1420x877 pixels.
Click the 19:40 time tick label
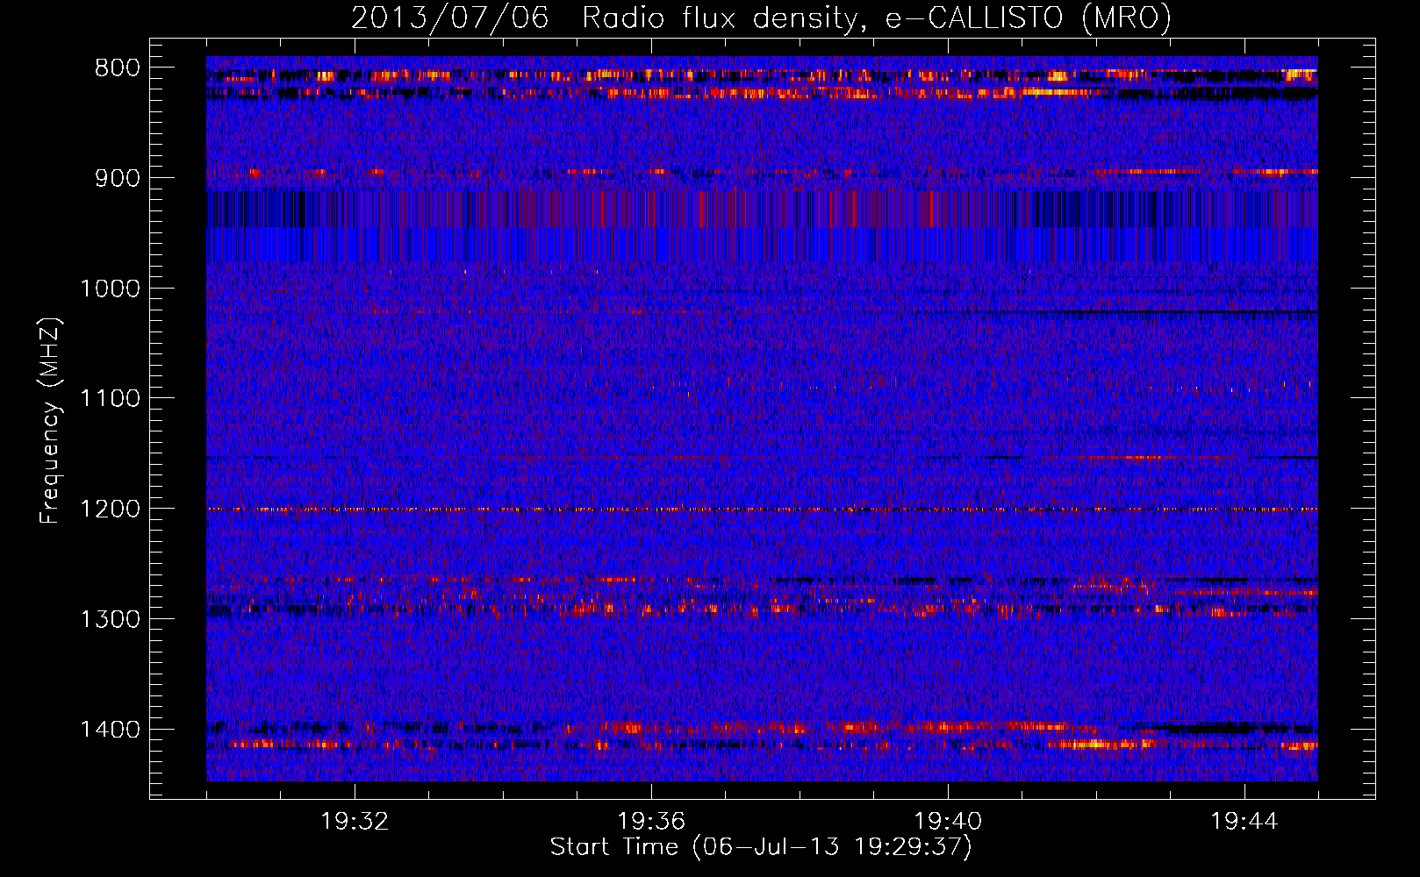[x=948, y=822]
